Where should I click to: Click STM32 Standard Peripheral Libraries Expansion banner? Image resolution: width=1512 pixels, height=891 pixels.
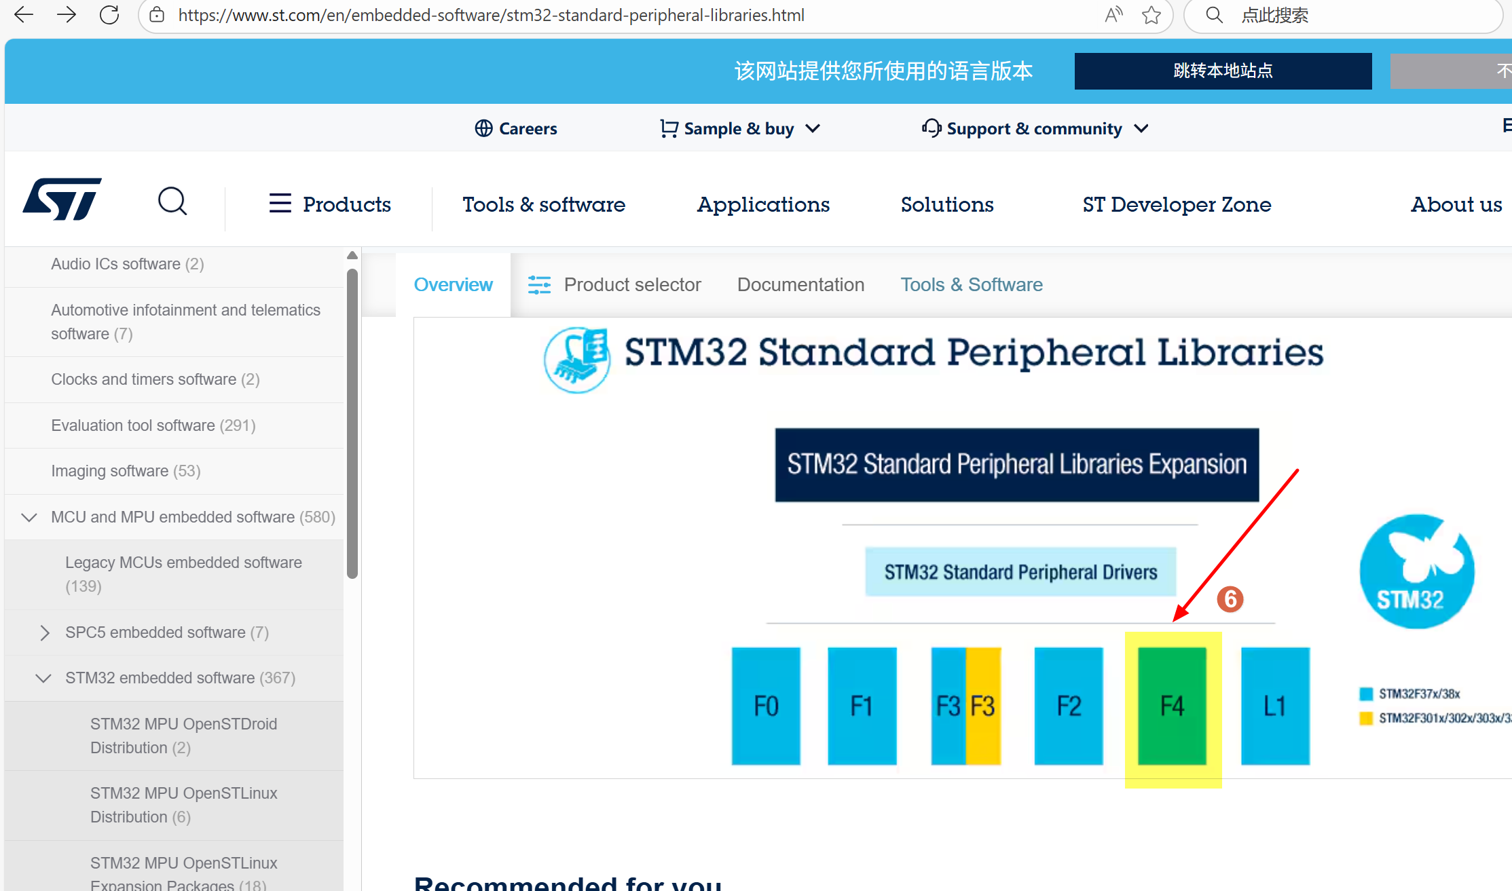[x=1017, y=465]
